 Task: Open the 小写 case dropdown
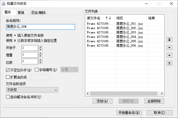tap(69, 70)
